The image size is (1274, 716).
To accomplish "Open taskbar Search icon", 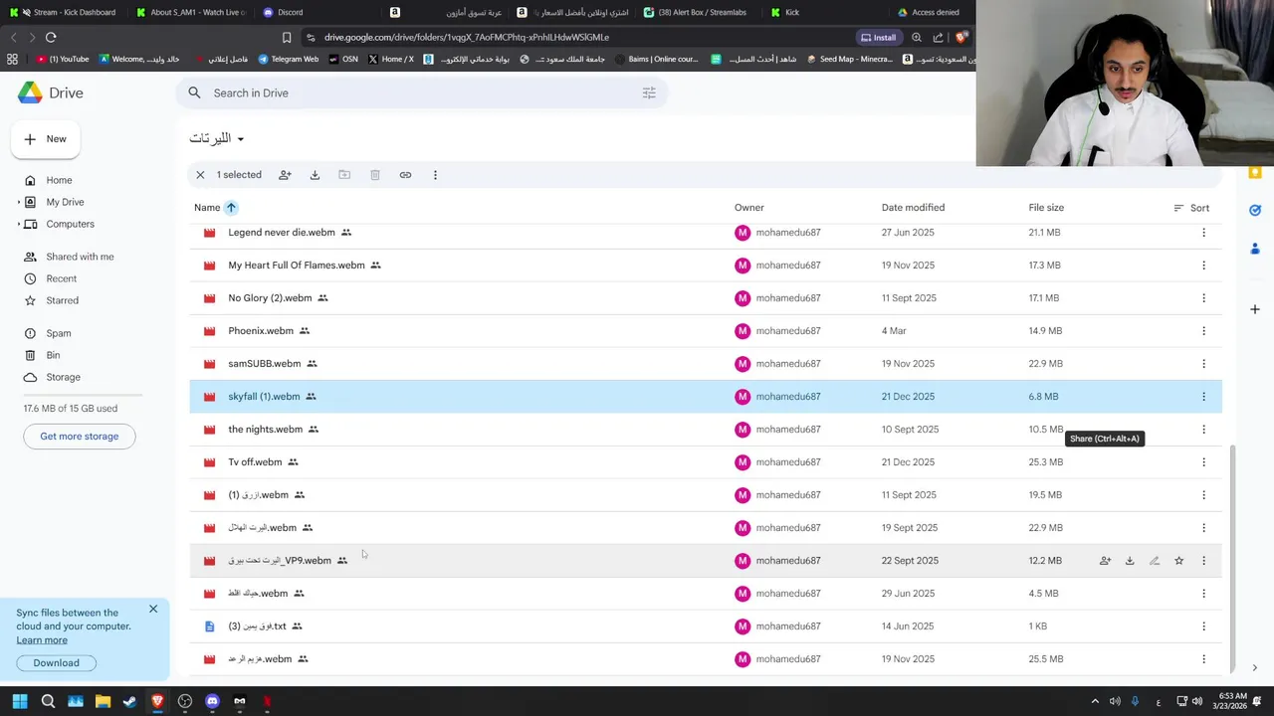I will coord(48,702).
